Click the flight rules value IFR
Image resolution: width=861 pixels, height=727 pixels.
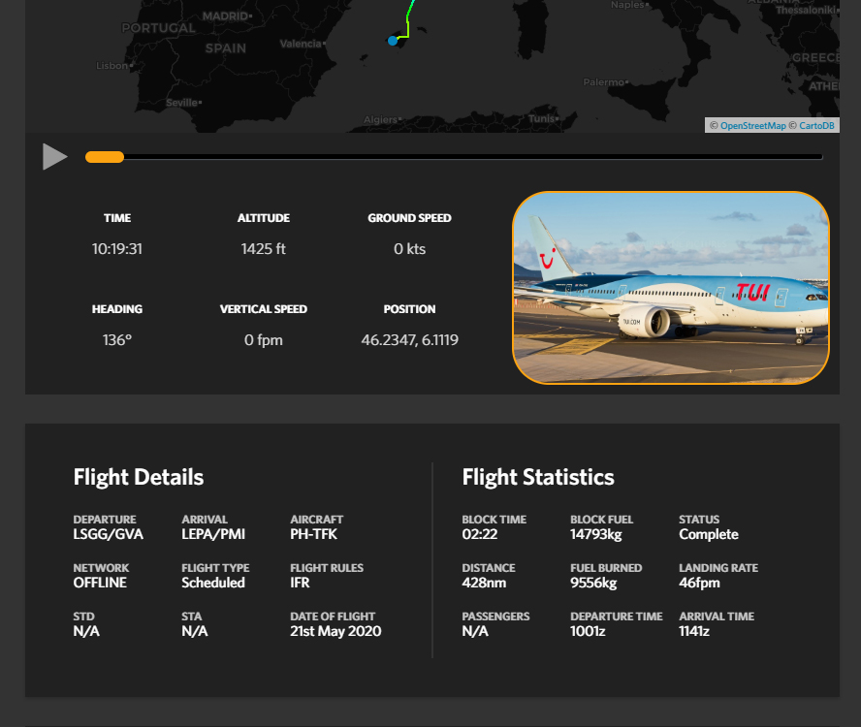(x=300, y=583)
